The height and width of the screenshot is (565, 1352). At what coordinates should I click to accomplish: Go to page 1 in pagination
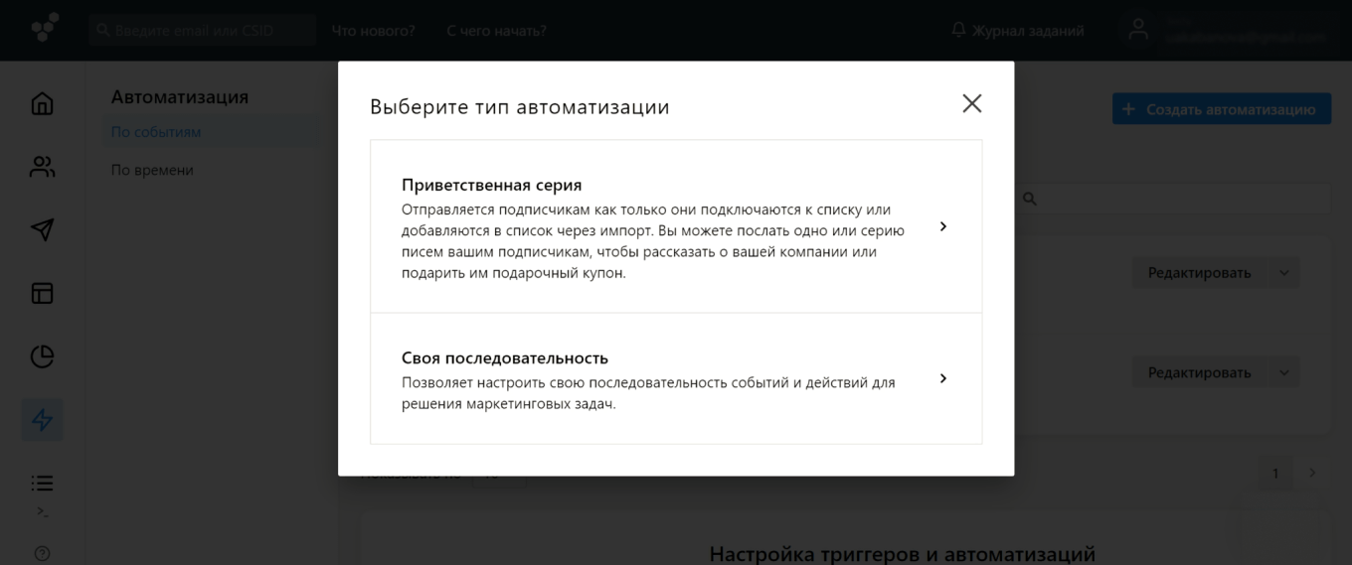click(x=1275, y=474)
